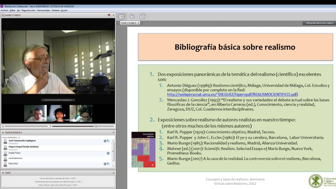Click Angelo Fasce webcam icon

pyautogui.click(x=108, y=153)
